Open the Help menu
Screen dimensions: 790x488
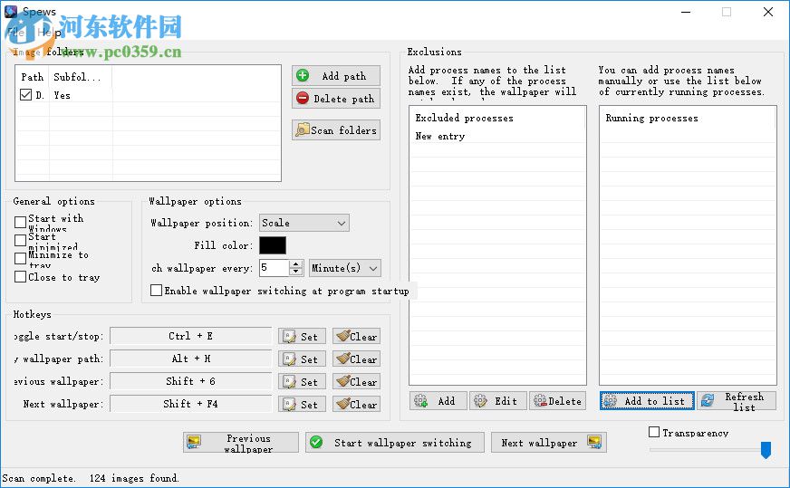point(49,33)
